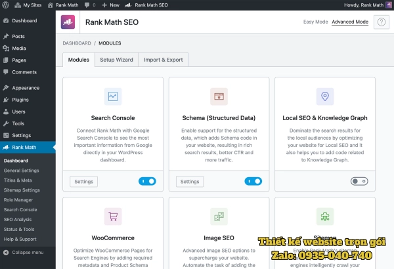Click the Pages icon in sidebar

click(6, 60)
